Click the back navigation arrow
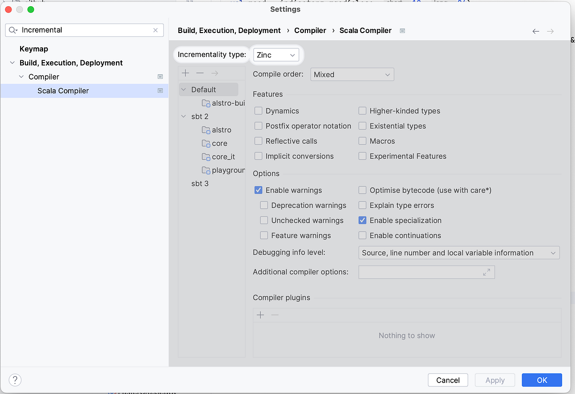 pos(536,31)
